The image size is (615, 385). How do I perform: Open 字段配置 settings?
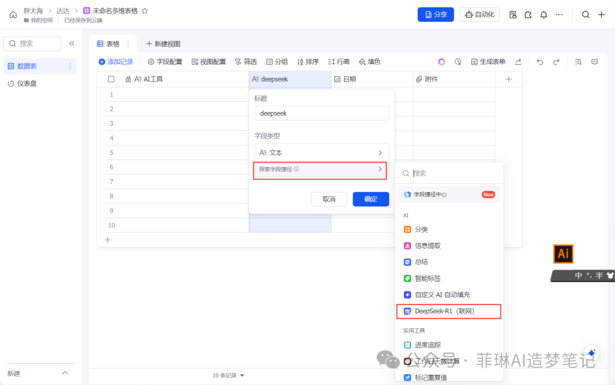[165, 62]
